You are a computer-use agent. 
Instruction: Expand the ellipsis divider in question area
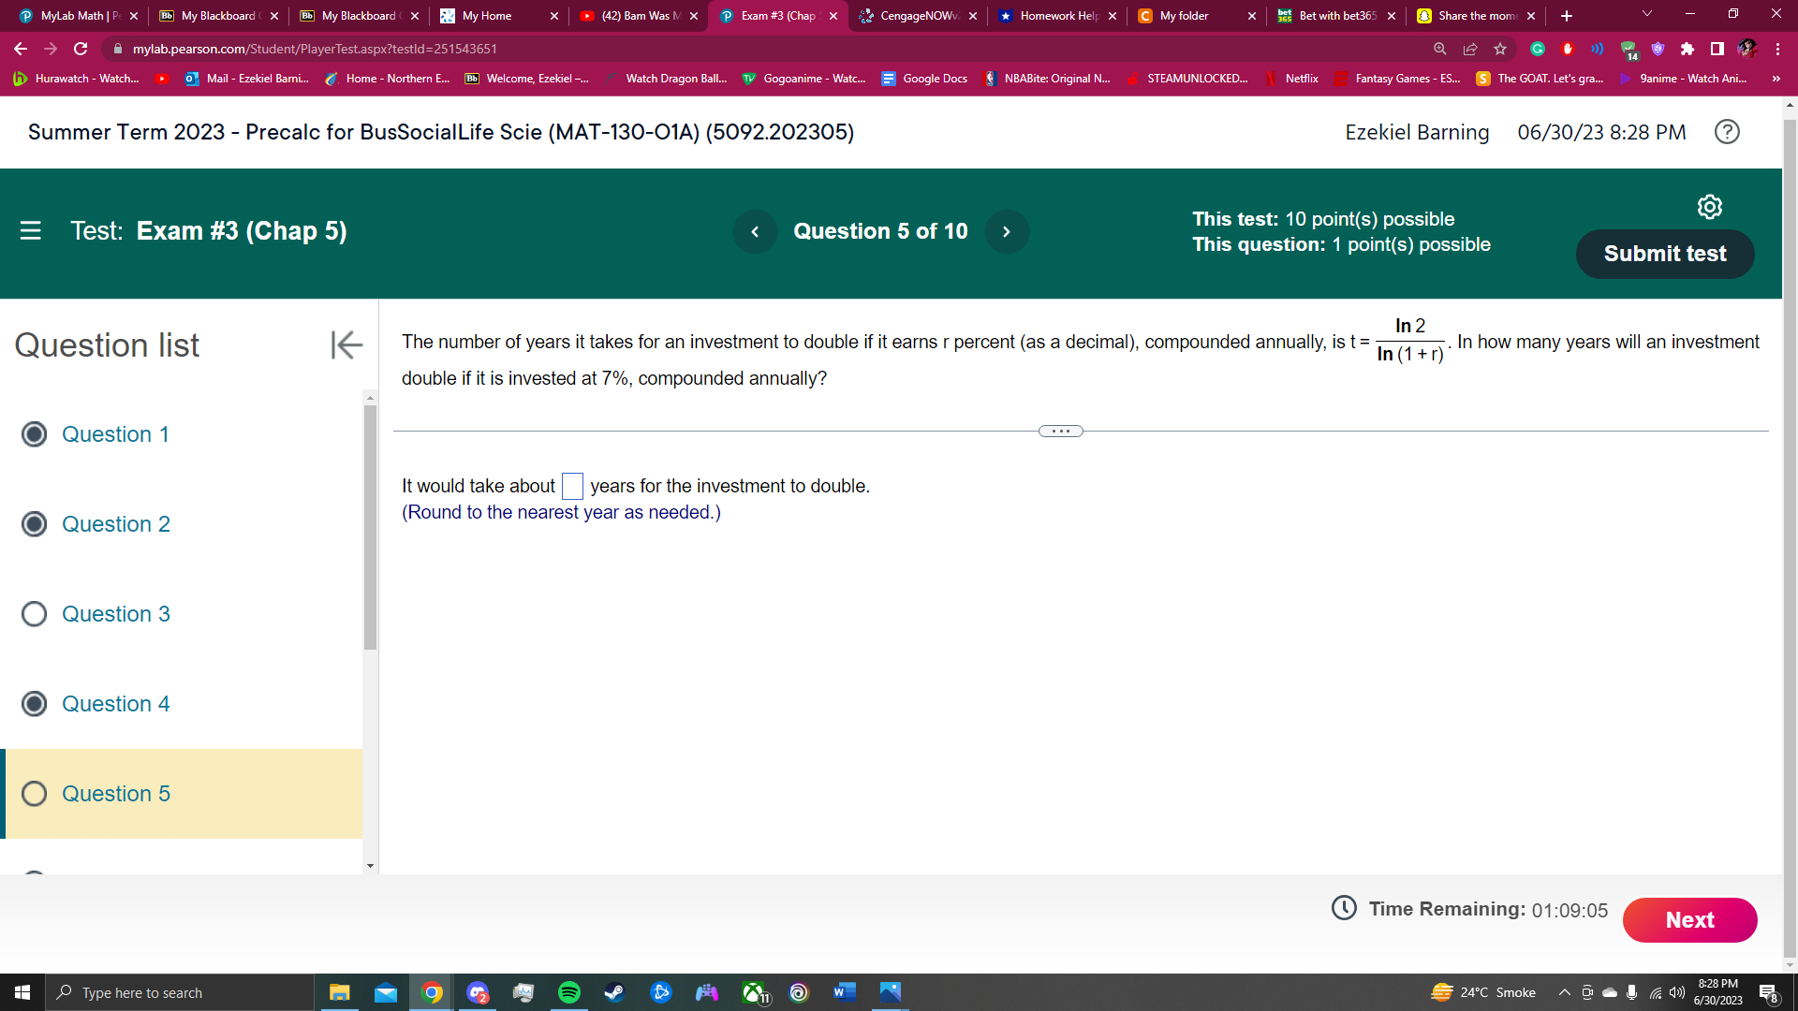tap(1060, 432)
